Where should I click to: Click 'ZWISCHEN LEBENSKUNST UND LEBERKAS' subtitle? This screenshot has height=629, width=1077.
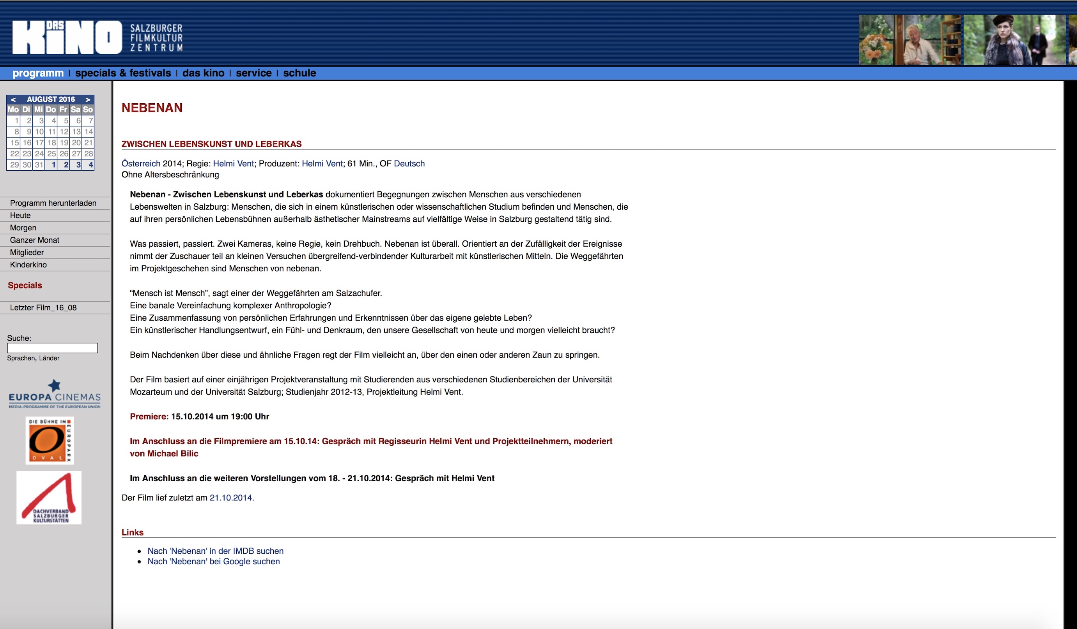(212, 144)
